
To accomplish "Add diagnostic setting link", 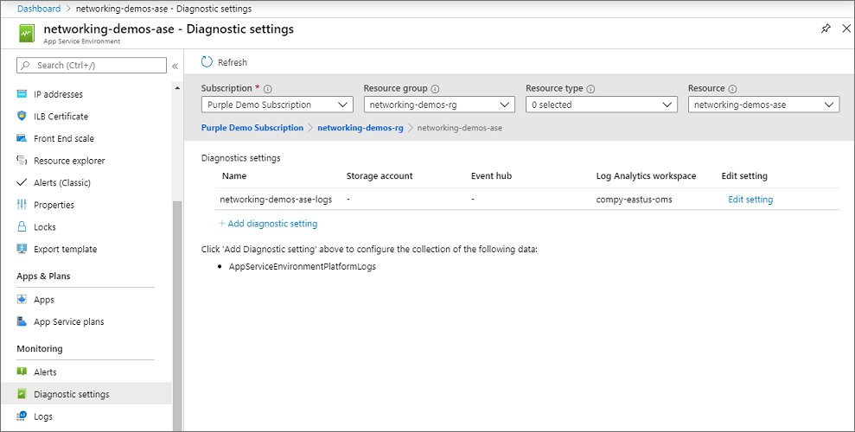I will point(268,224).
